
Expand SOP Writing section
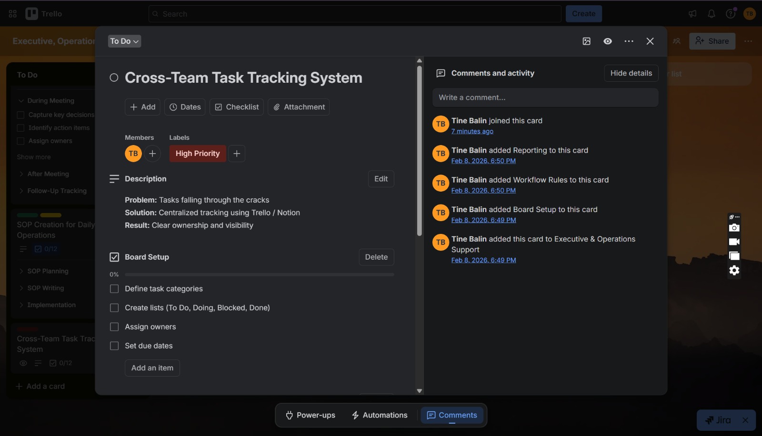[x=21, y=288]
